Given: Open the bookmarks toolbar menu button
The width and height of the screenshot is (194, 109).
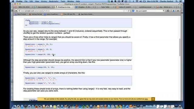Looking at the screenshot, I should [x=169, y=11].
